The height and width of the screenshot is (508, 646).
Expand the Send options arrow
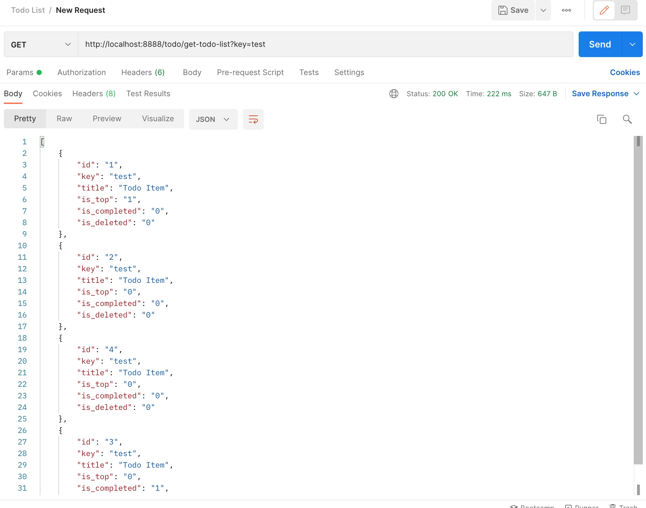632,44
